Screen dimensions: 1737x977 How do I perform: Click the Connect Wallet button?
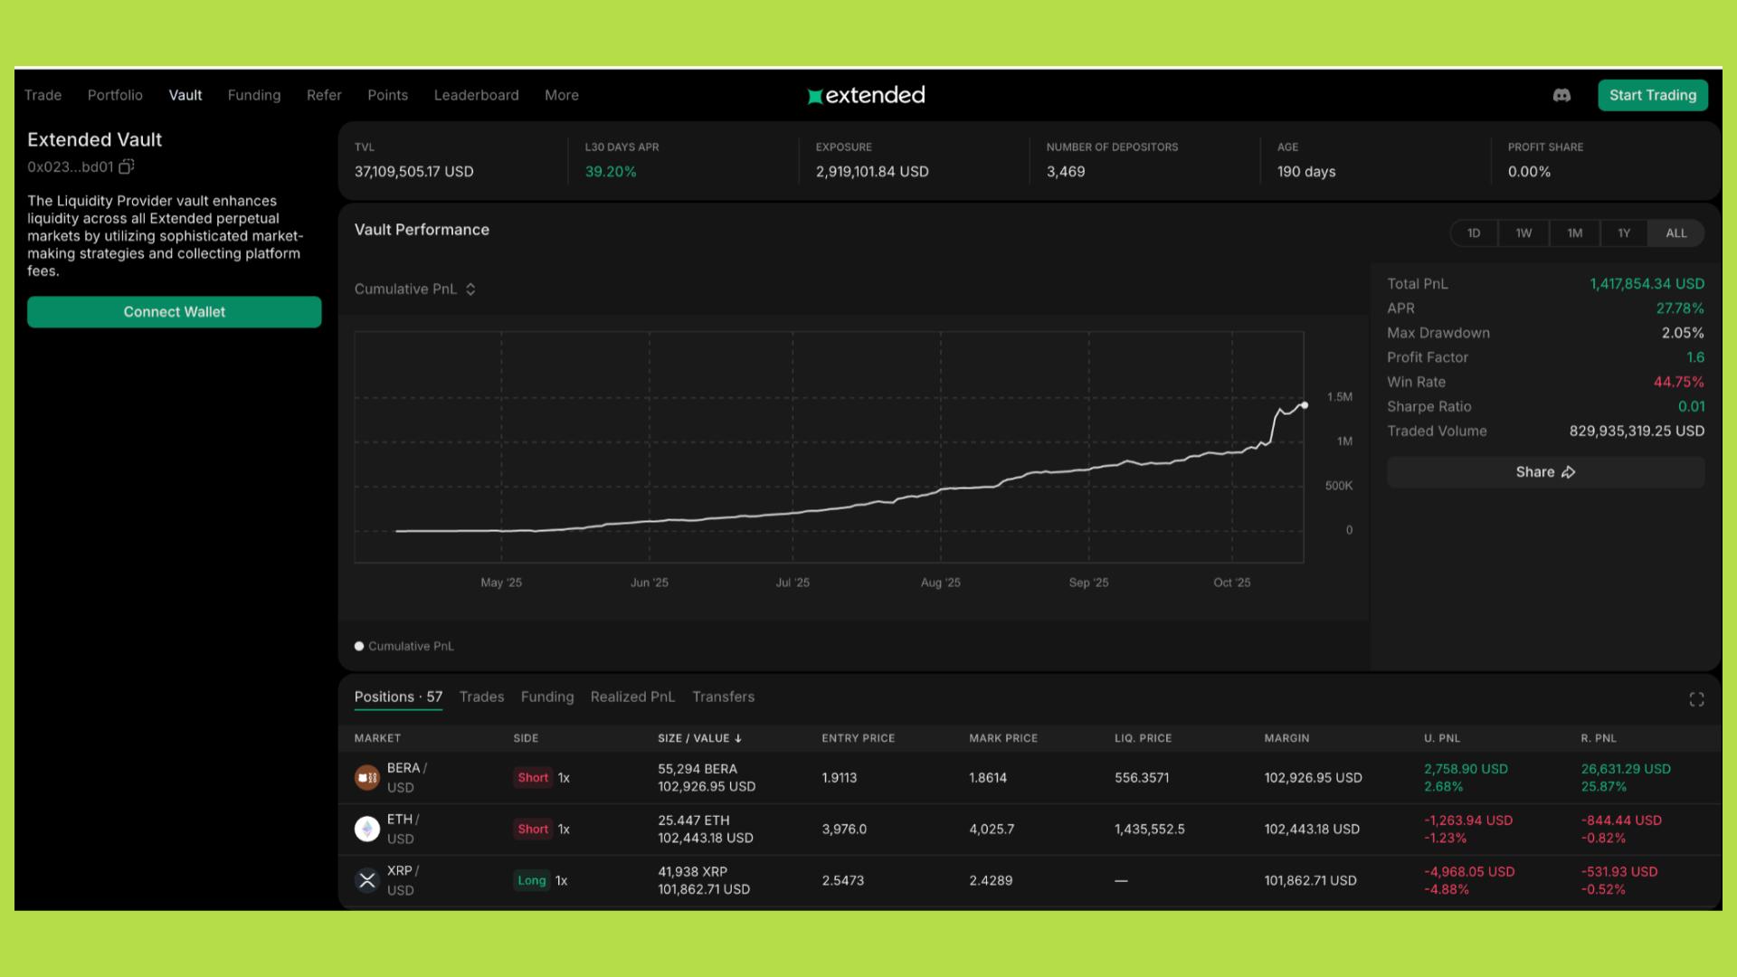[174, 312]
